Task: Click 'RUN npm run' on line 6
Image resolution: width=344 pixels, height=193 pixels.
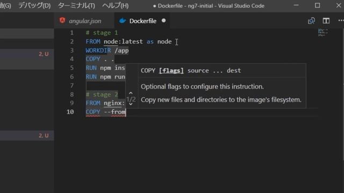Action: (x=105, y=77)
